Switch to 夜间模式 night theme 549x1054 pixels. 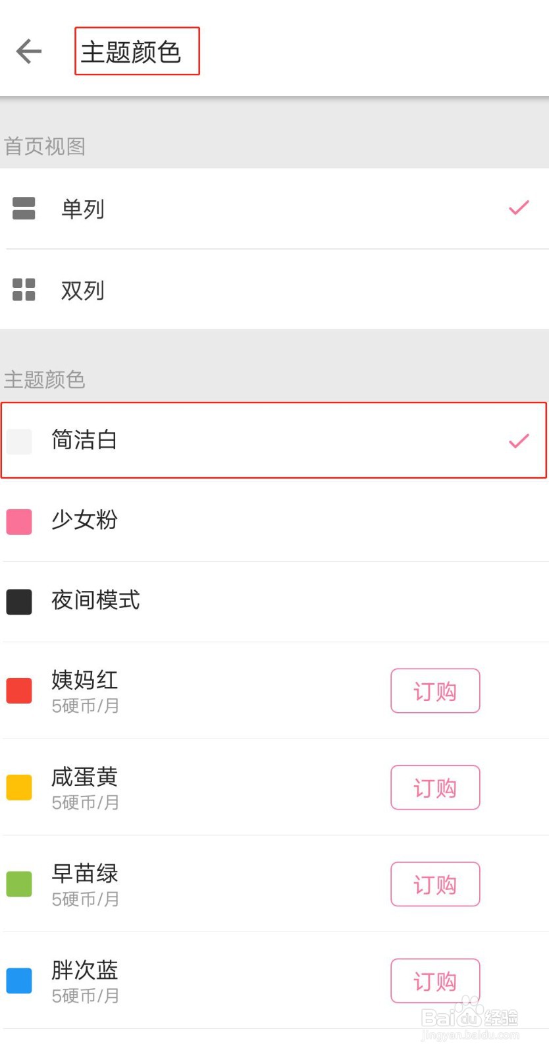click(x=96, y=600)
